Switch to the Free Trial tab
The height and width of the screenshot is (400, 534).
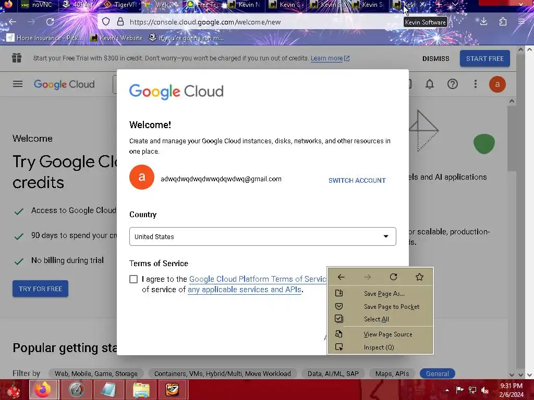[204, 5]
